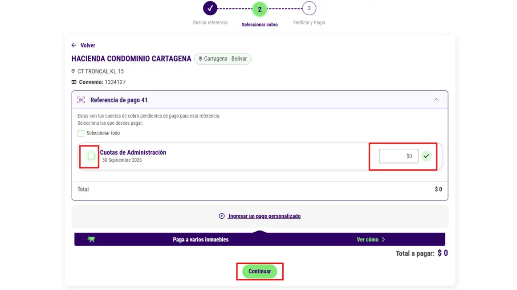Click the Cartagena - Bolívar location badge
The image size is (517, 290).
[223, 59]
